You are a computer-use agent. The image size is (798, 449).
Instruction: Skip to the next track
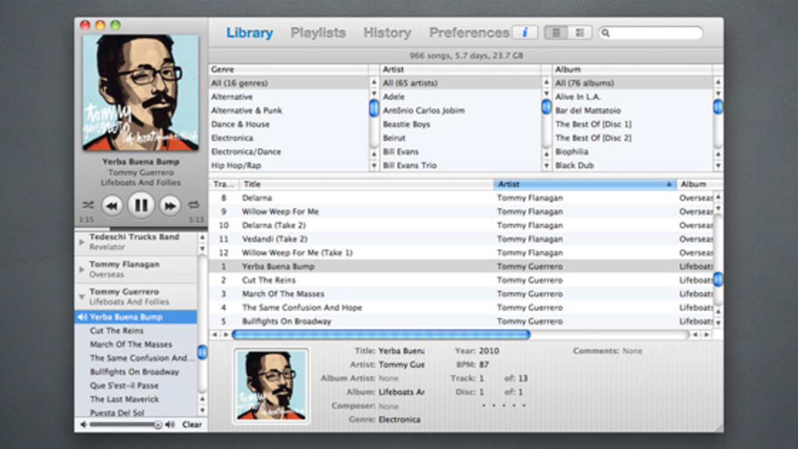pos(169,206)
